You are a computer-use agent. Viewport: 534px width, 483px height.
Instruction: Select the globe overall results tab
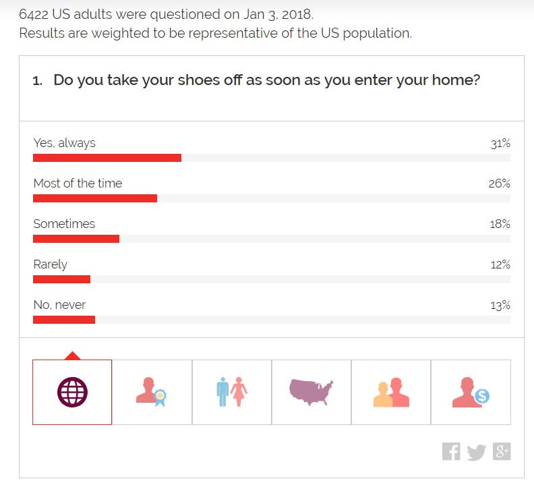pyautogui.click(x=72, y=392)
